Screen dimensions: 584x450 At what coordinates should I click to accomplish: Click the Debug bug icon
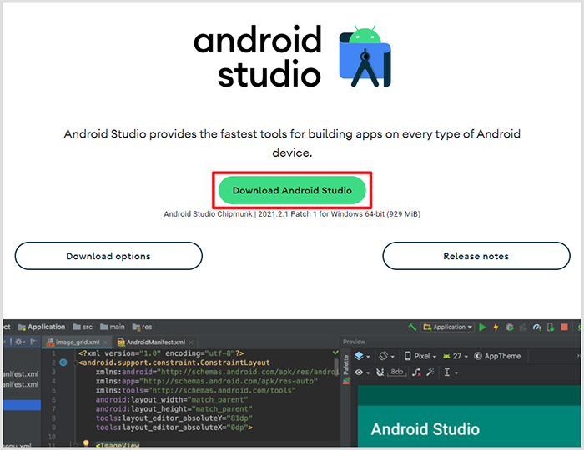(510, 327)
